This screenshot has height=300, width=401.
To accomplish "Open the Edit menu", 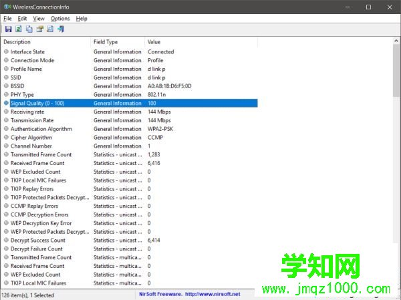I will (x=22, y=19).
